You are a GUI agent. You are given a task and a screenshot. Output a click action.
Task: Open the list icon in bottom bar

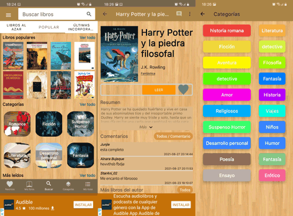[x=88, y=186]
